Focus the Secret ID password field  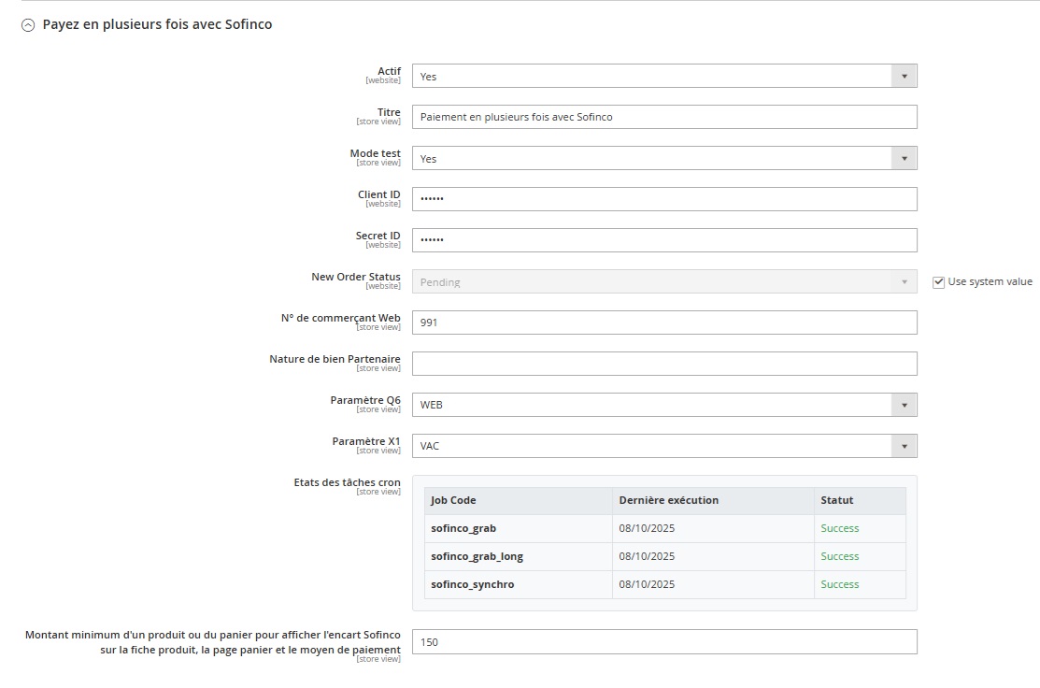(663, 240)
